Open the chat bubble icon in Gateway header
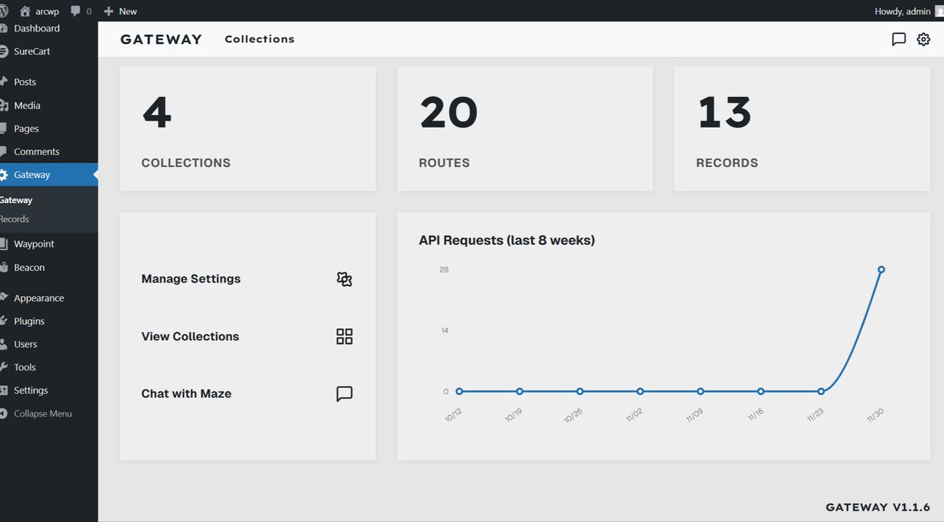This screenshot has width=944, height=522. click(x=899, y=39)
